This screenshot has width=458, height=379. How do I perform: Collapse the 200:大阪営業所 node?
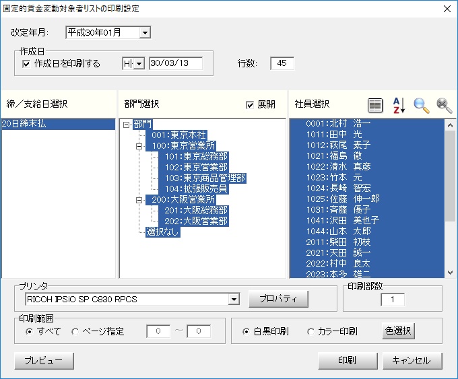(x=139, y=200)
